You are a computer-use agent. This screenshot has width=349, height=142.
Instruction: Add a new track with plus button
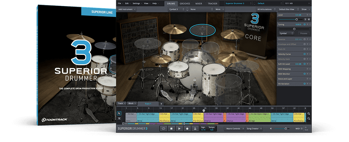[x=161, y=104]
